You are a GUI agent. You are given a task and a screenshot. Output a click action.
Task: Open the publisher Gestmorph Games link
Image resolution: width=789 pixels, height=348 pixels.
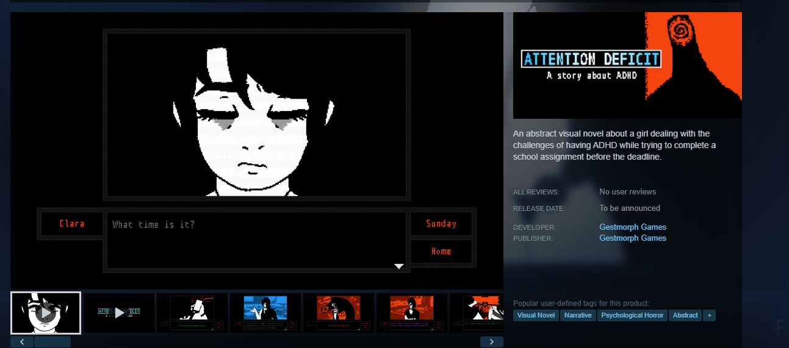click(632, 238)
